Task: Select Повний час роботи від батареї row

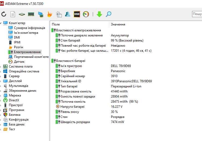Action: tap(90, 46)
